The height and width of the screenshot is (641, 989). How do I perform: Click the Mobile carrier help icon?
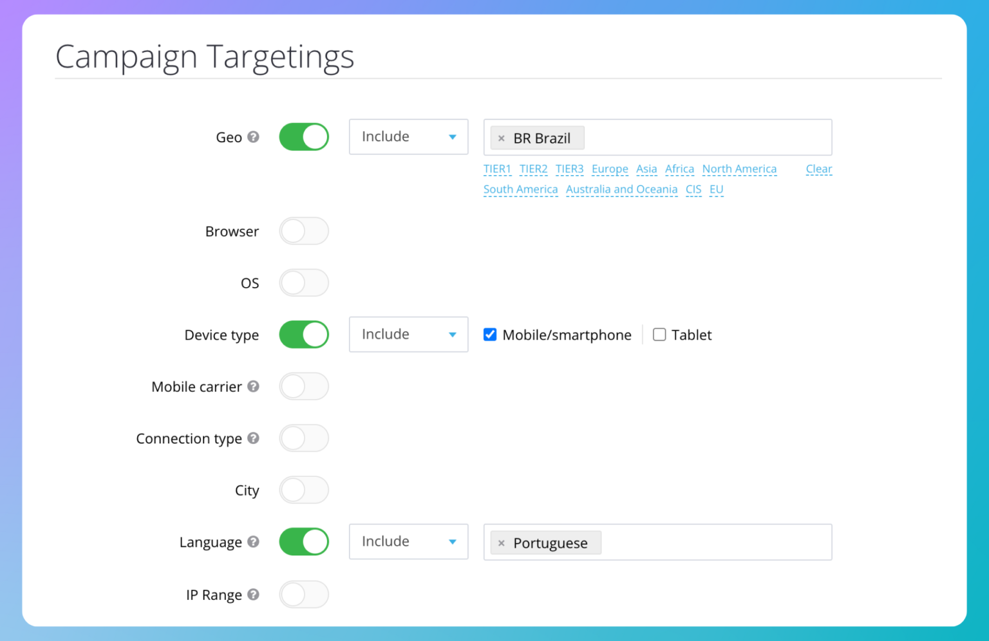point(253,386)
